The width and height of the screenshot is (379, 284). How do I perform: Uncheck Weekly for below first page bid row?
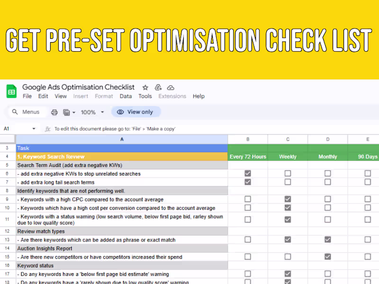pos(288,274)
